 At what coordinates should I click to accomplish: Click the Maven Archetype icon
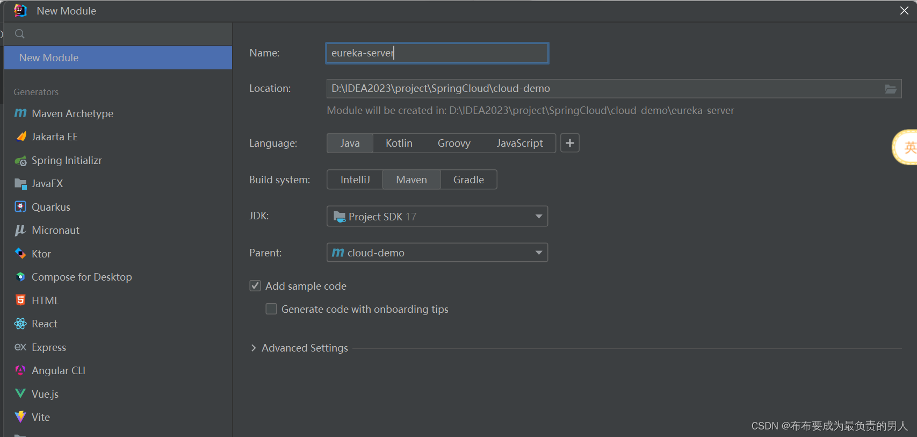click(x=20, y=113)
